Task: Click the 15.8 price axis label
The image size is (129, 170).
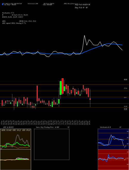Action: (125, 97)
